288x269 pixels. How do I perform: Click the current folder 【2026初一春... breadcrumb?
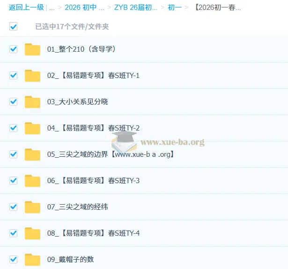(218, 8)
